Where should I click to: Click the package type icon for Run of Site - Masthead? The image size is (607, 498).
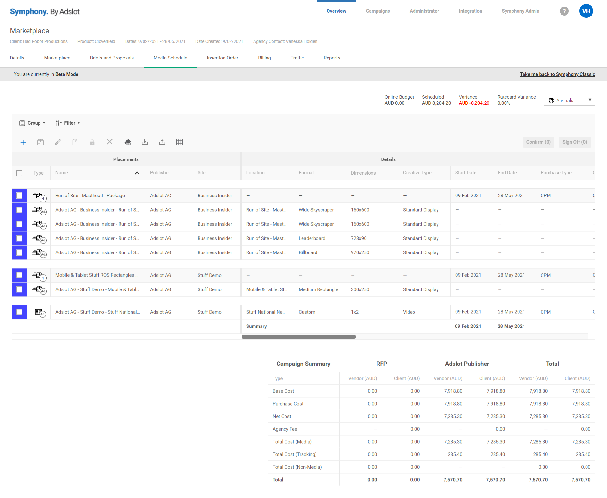point(39,196)
